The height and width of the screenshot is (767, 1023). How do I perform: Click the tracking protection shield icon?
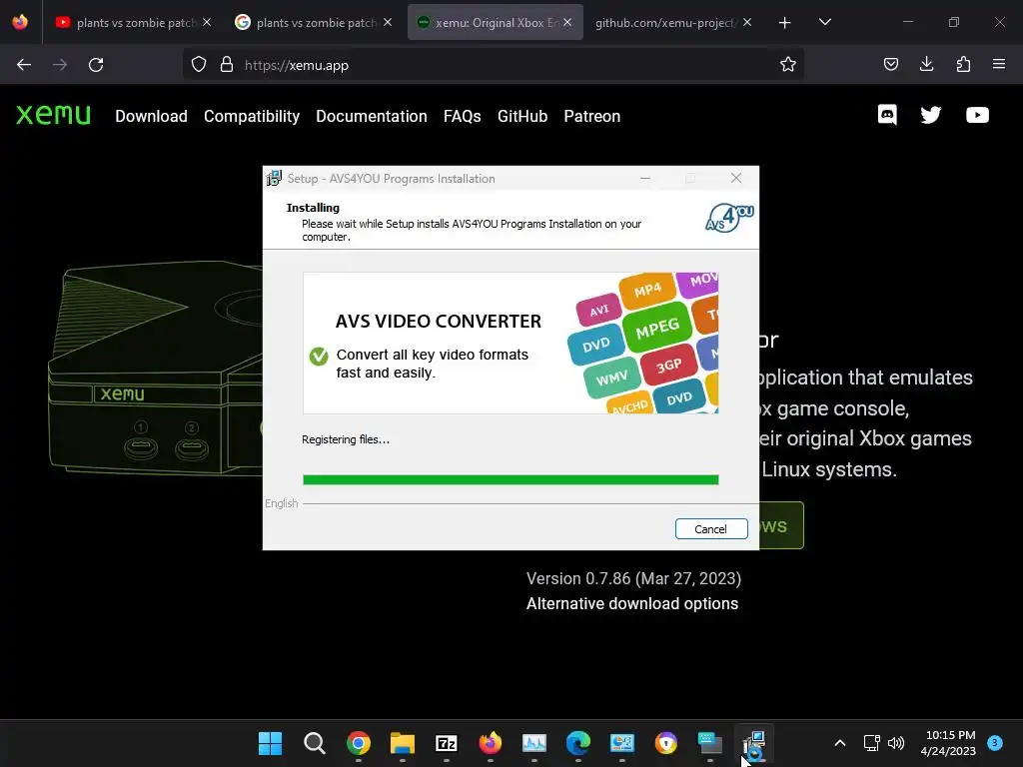[199, 65]
